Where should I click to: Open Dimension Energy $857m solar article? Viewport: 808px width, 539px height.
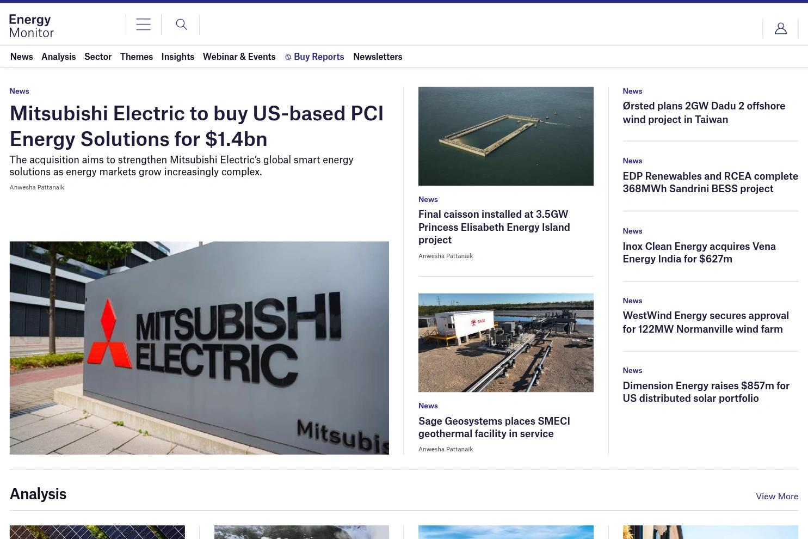706,392
